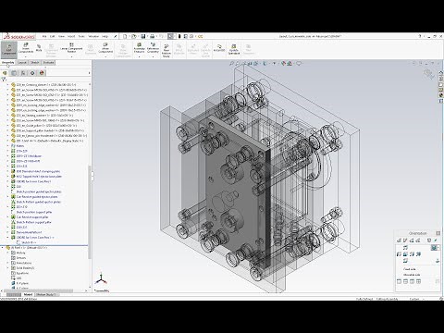Switch to the Assembly ribbon tab
This screenshot has height=333, width=444.
8,62
